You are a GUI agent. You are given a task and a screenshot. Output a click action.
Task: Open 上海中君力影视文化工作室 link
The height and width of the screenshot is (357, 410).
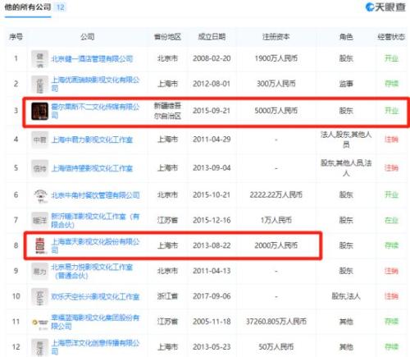coord(92,140)
